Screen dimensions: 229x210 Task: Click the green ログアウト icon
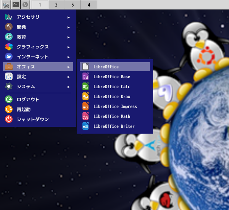coord(9,100)
